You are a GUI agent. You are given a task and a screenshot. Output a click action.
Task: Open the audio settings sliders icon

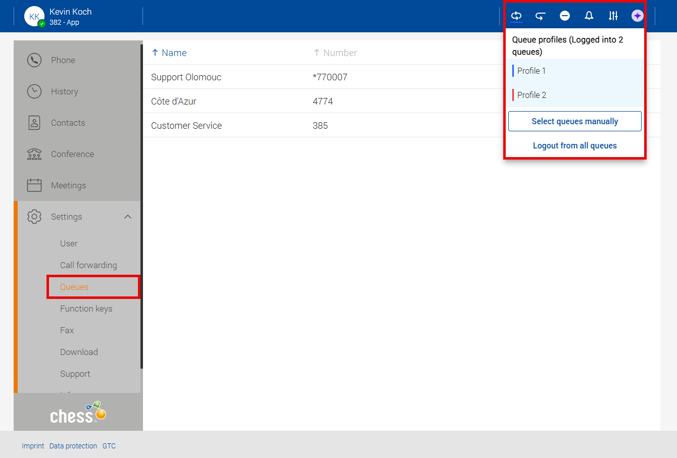tap(613, 16)
